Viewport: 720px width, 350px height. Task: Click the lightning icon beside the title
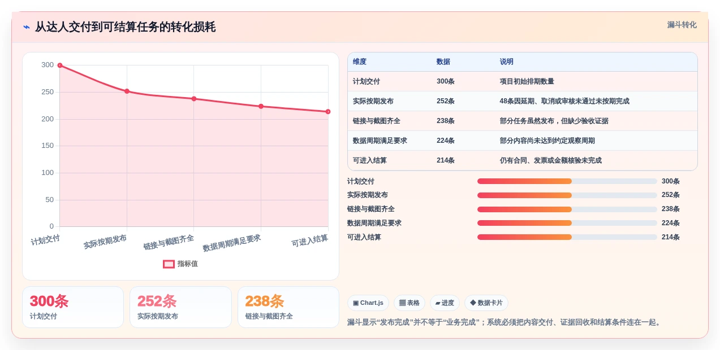26,27
